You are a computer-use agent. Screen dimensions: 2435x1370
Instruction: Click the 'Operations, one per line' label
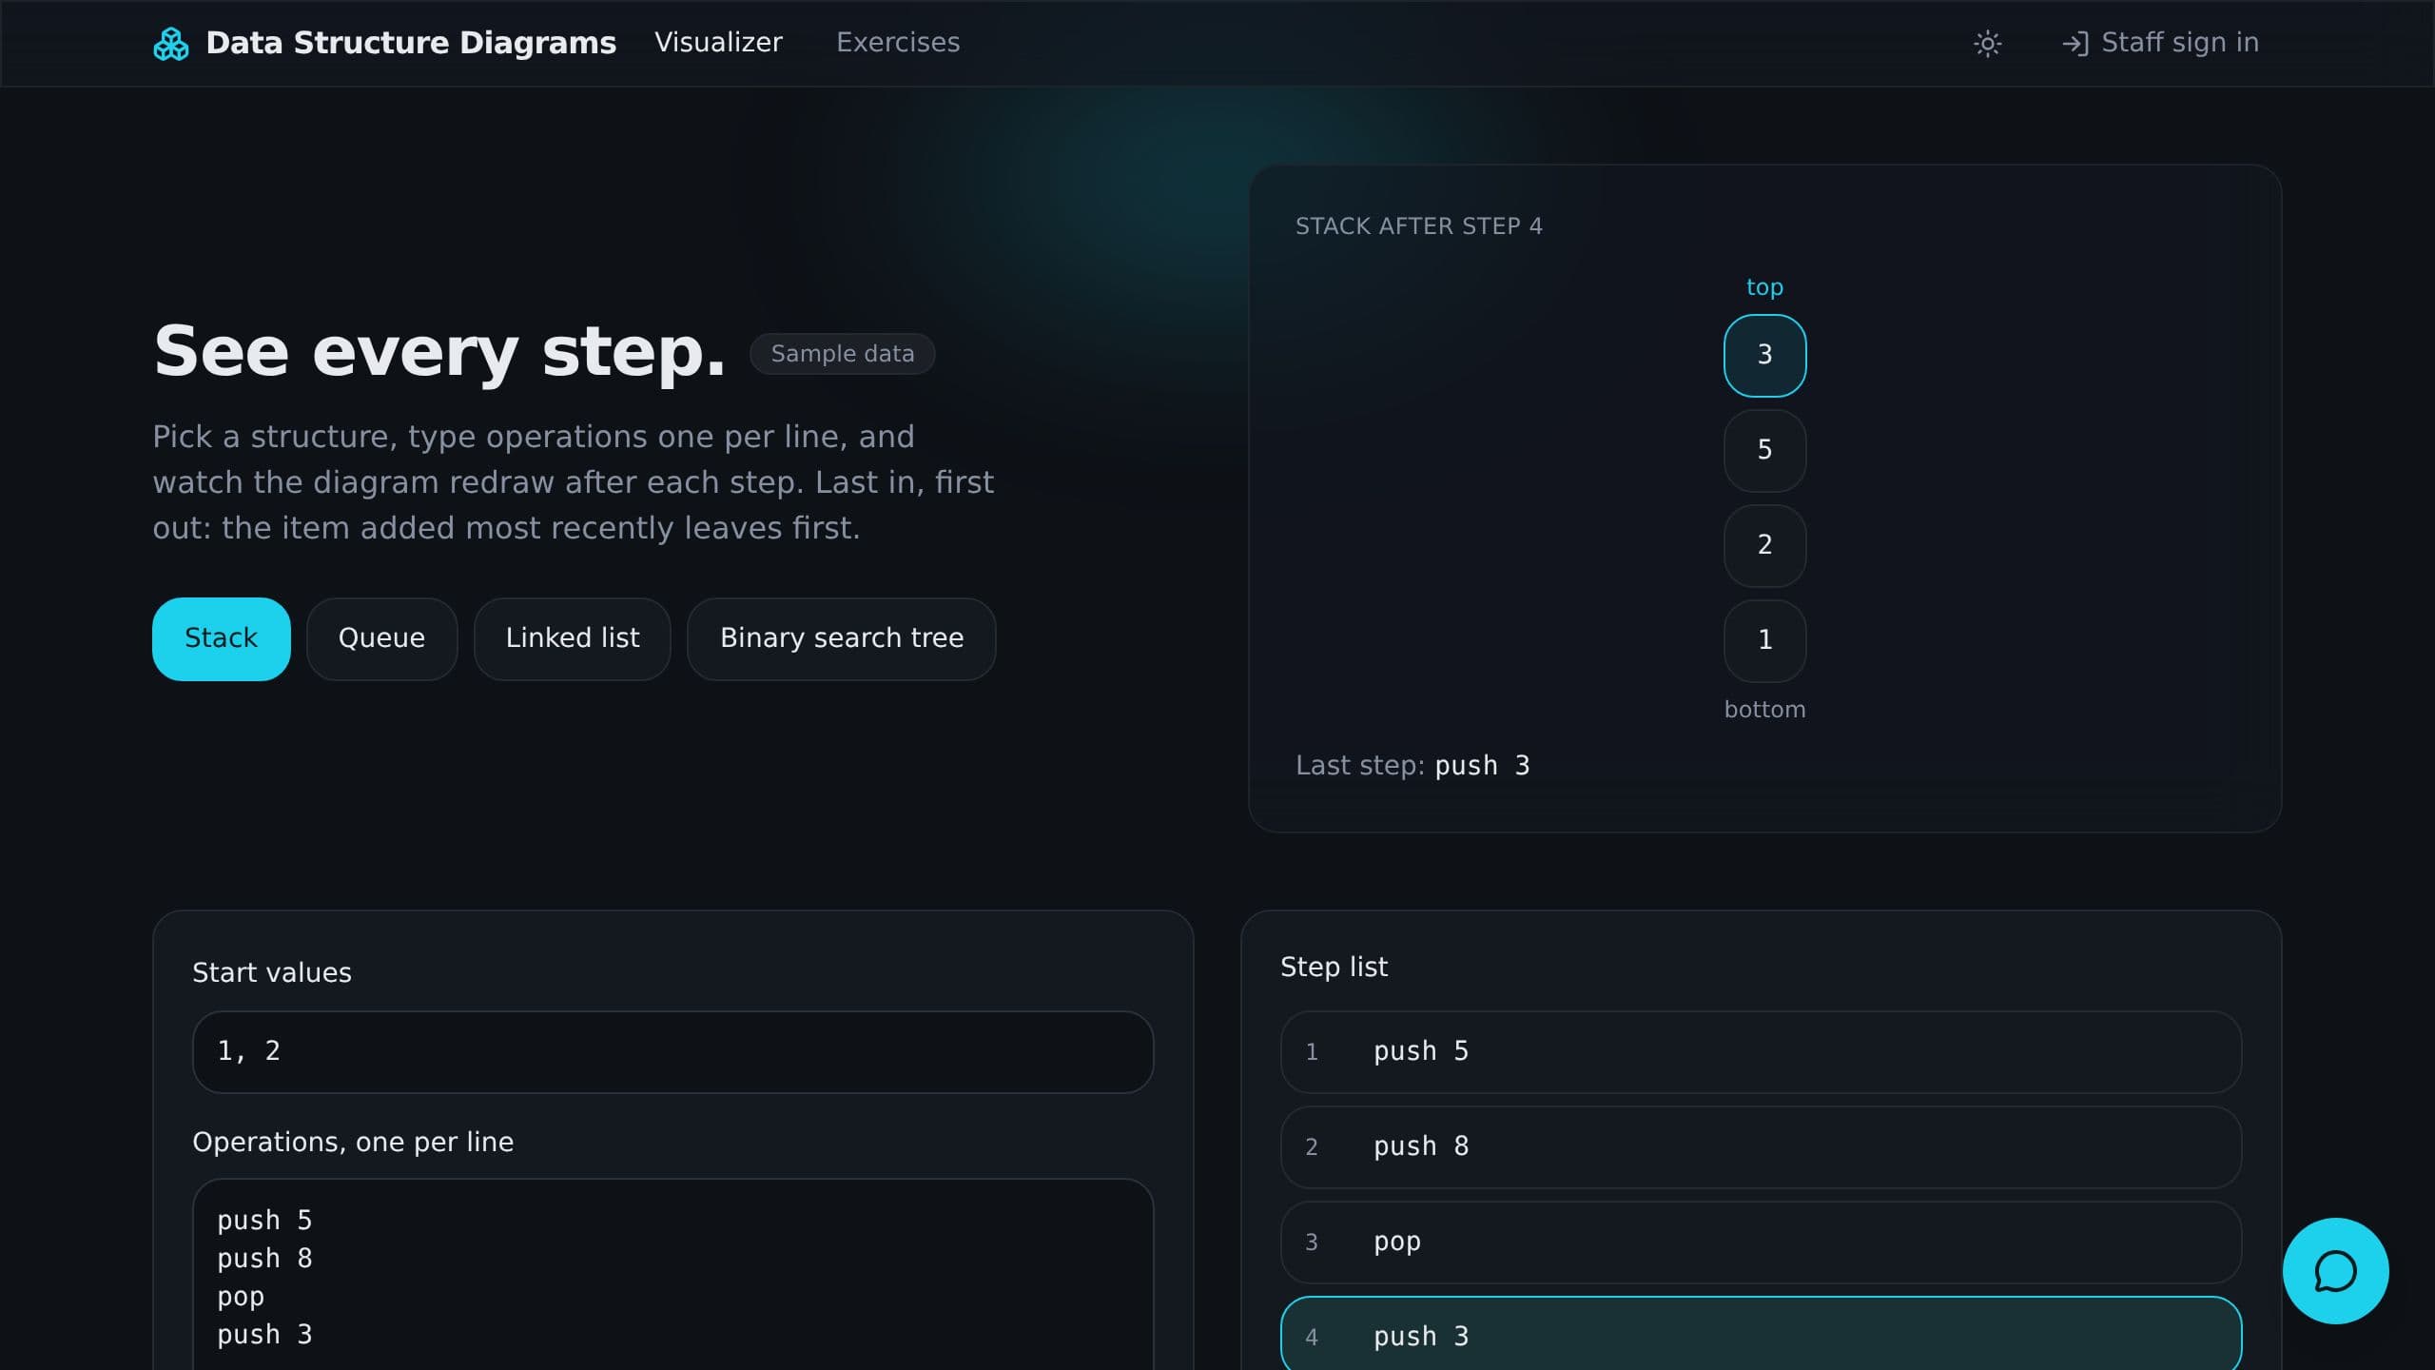tap(353, 1143)
